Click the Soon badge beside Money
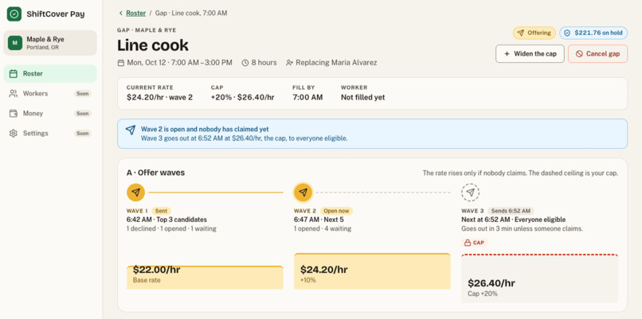This screenshot has height=319, width=642. pos(83,113)
